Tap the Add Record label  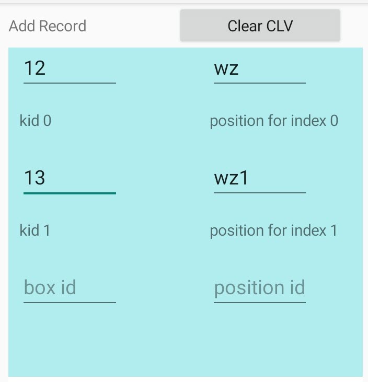pos(48,26)
